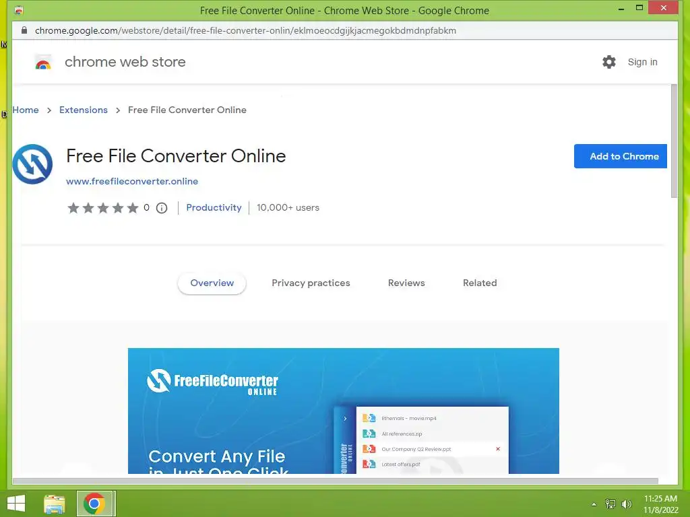This screenshot has width=690, height=517.
Task: Click the '10,000+ users' text
Action: (288, 207)
